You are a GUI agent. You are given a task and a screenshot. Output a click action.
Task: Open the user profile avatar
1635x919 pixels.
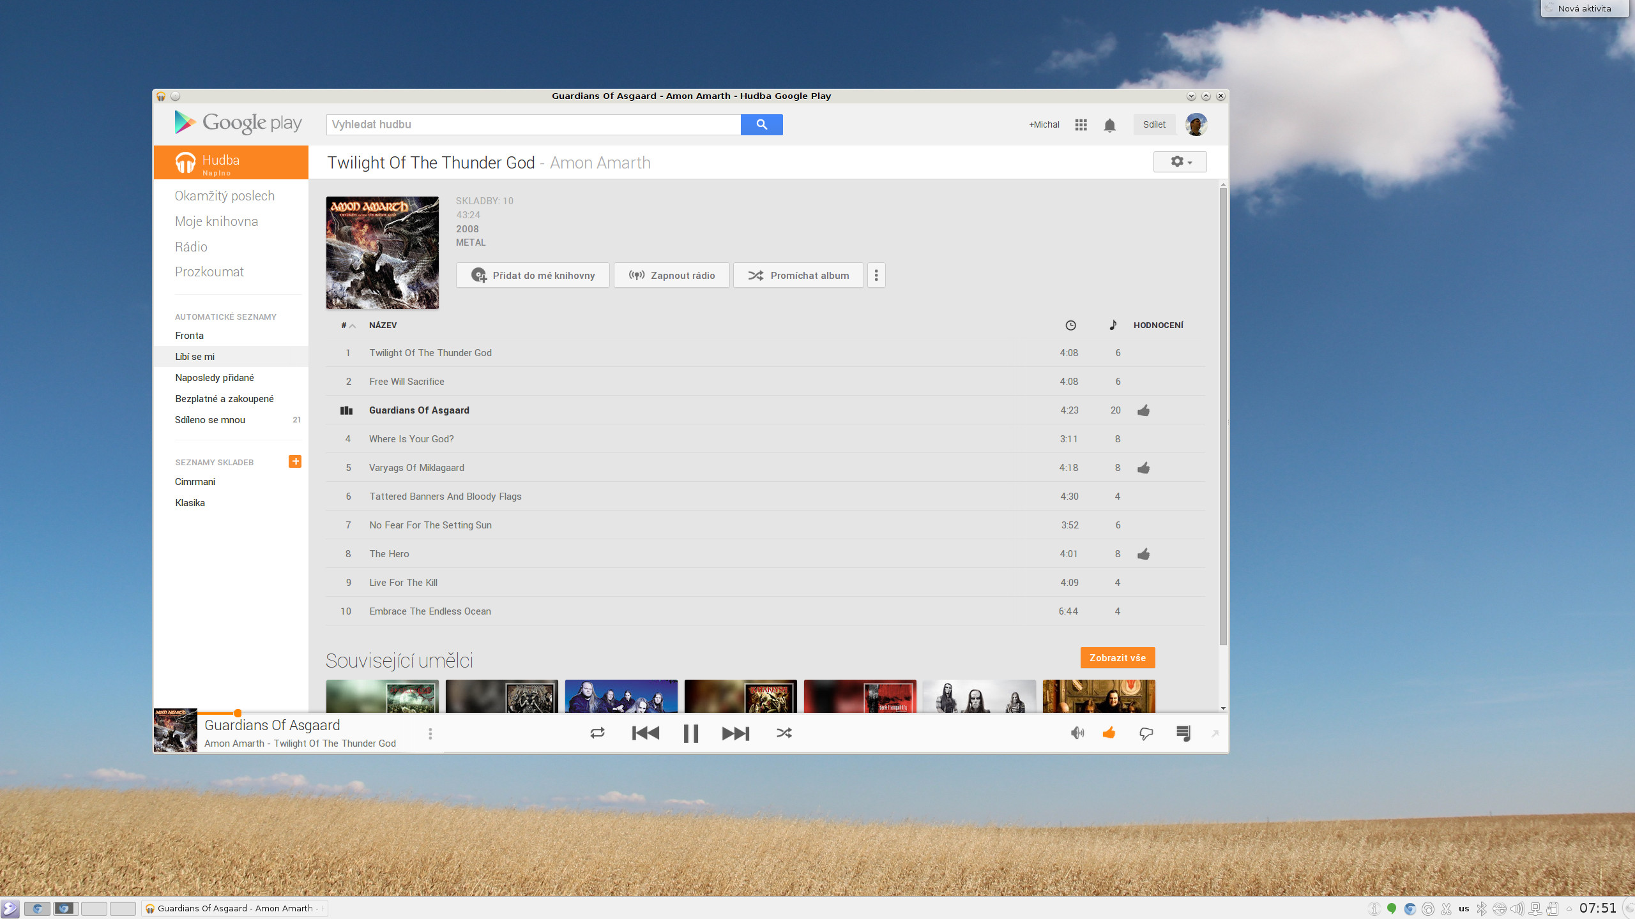[1196, 124]
